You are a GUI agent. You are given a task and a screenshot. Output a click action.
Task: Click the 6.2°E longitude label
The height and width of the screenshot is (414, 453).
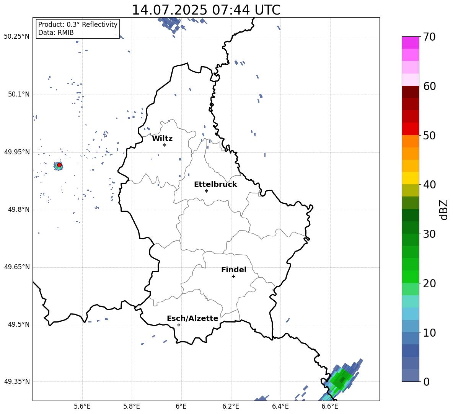[x=231, y=406]
